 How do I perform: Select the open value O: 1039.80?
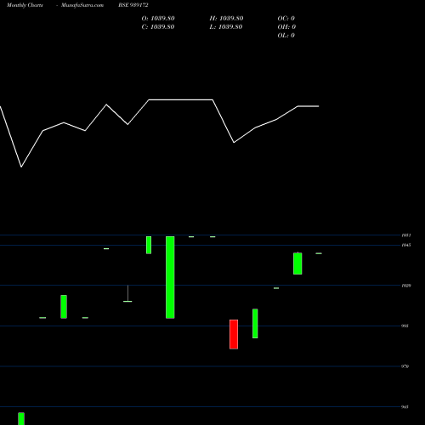tap(158, 19)
